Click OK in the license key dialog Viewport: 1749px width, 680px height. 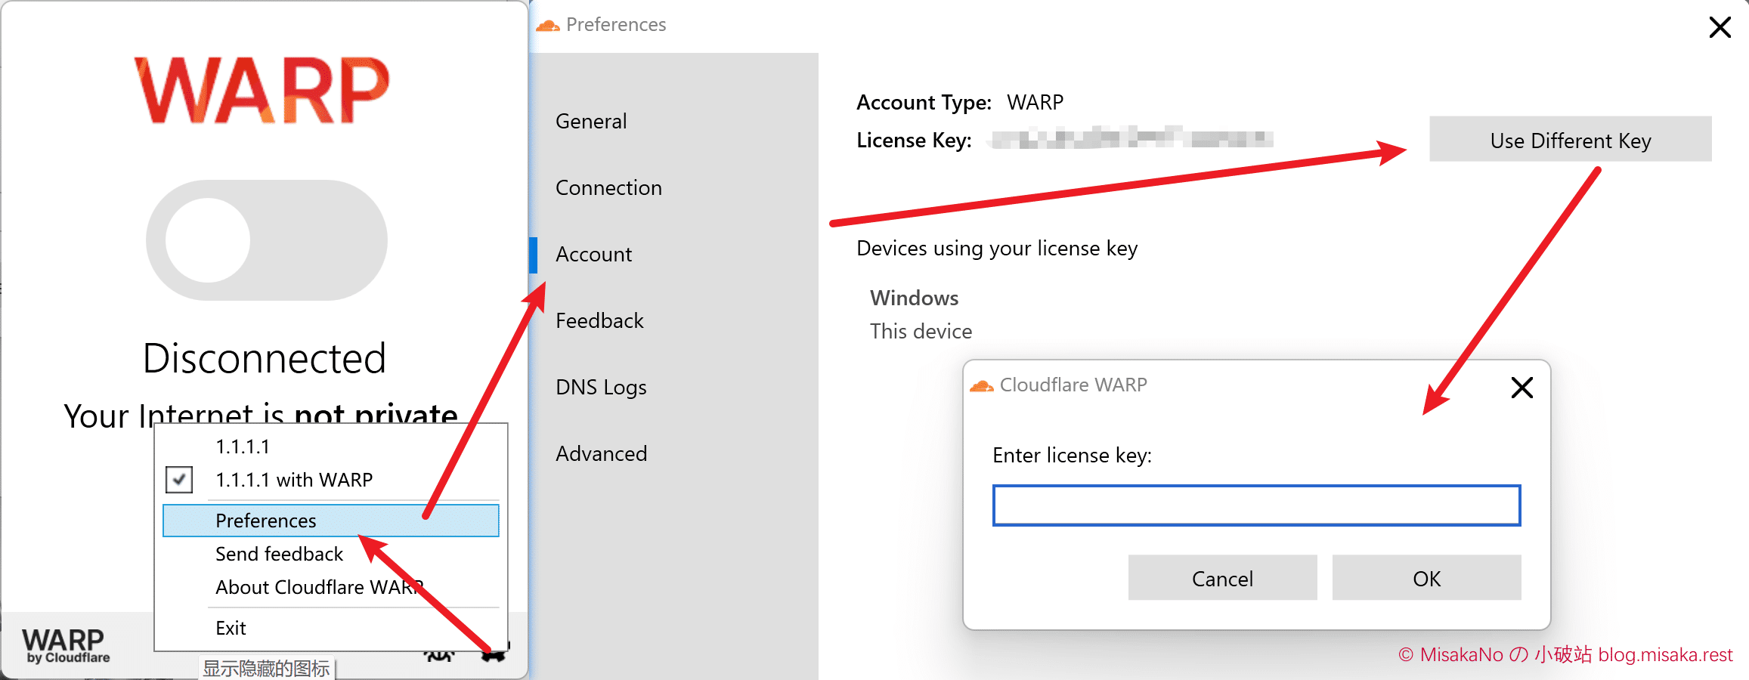point(1426,578)
